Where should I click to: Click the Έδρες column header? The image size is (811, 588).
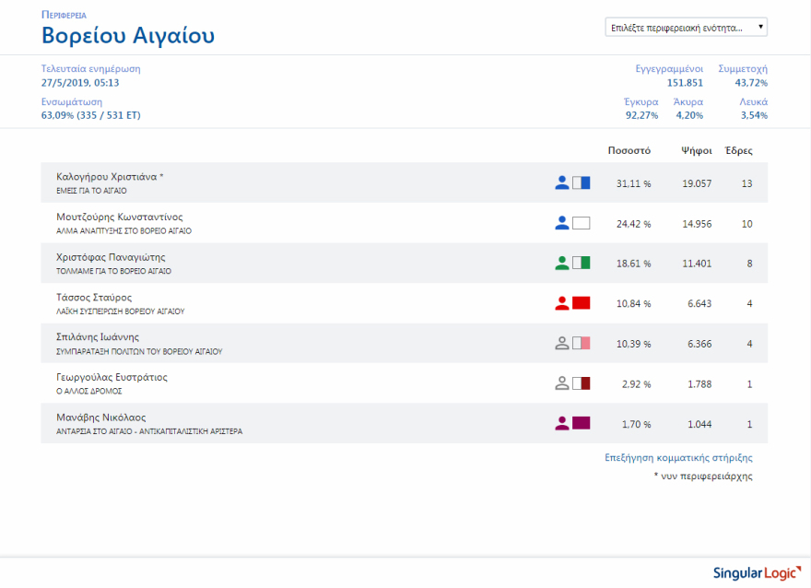point(739,150)
